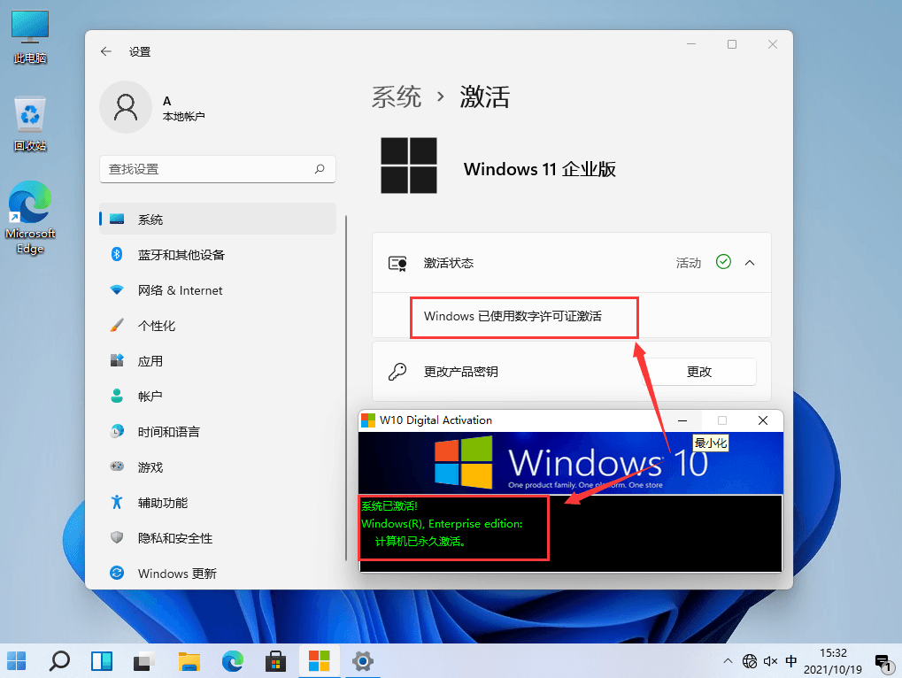This screenshot has width=902, height=678.
Task: Open 此电脑 desktop icon
Action: pos(30,37)
